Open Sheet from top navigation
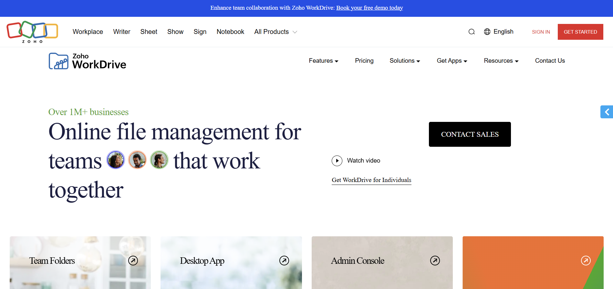 (x=149, y=32)
